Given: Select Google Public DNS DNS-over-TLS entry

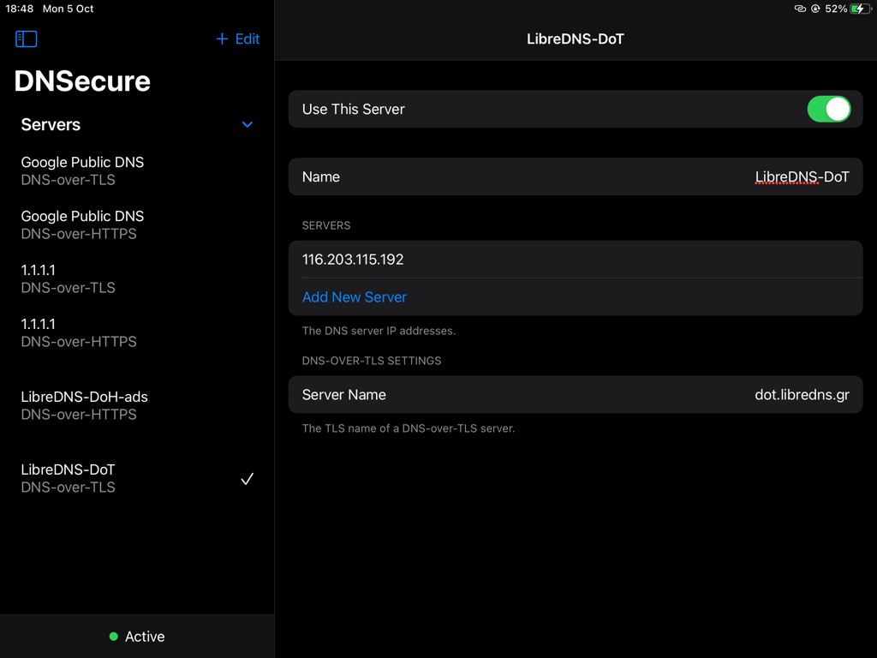Looking at the screenshot, I should [x=82, y=170].
